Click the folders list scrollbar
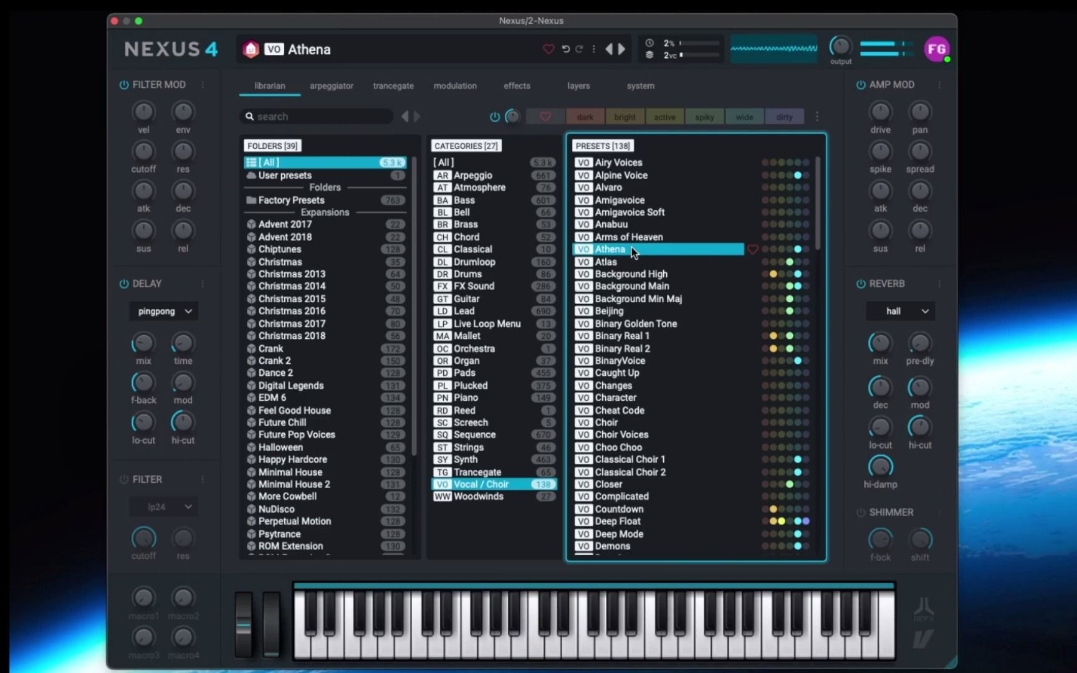 tap(414, 305)
